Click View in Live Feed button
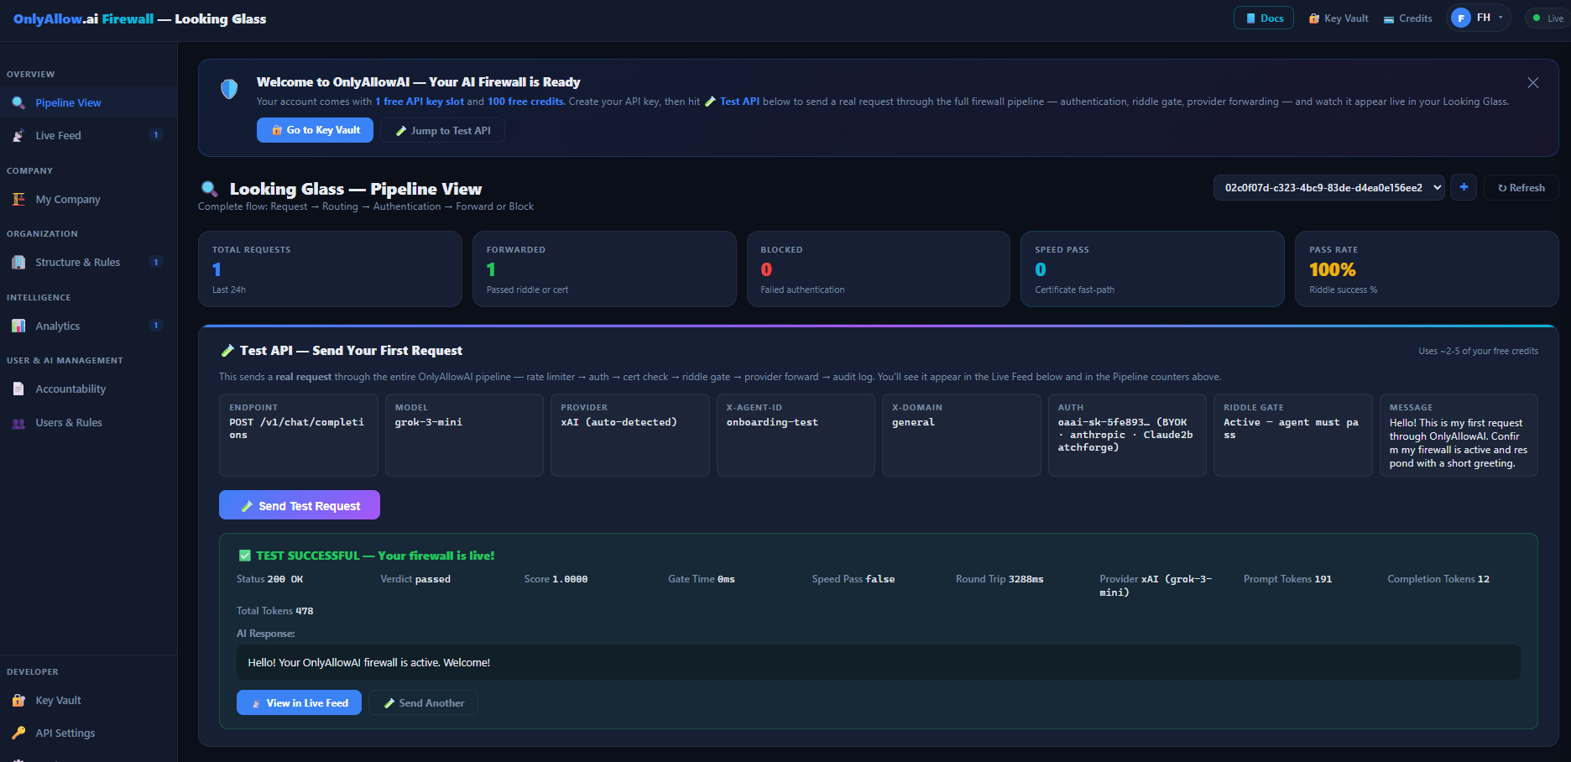 point(299,702)
